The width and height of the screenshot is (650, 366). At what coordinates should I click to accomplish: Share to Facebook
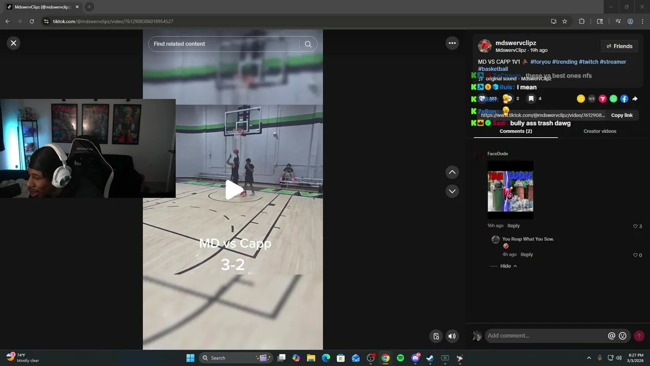tap(624, 99)
